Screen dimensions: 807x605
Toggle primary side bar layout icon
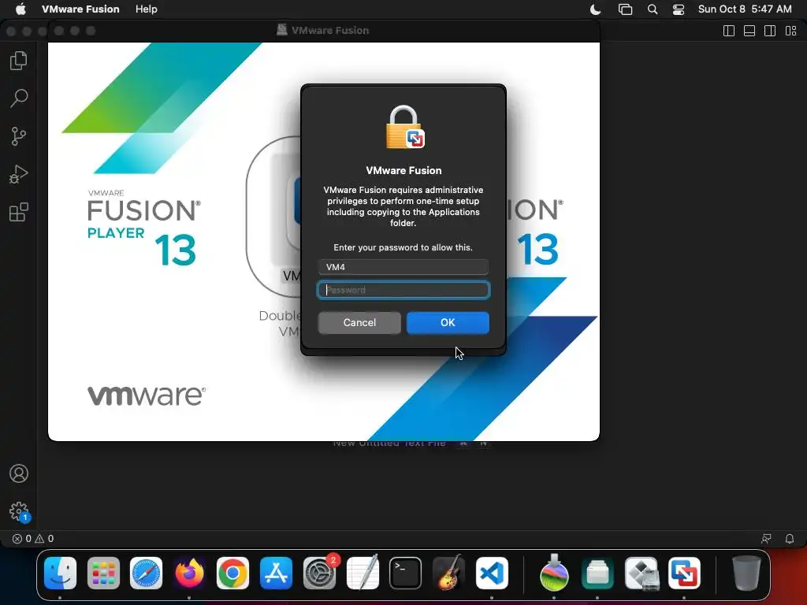coord(729,31)
